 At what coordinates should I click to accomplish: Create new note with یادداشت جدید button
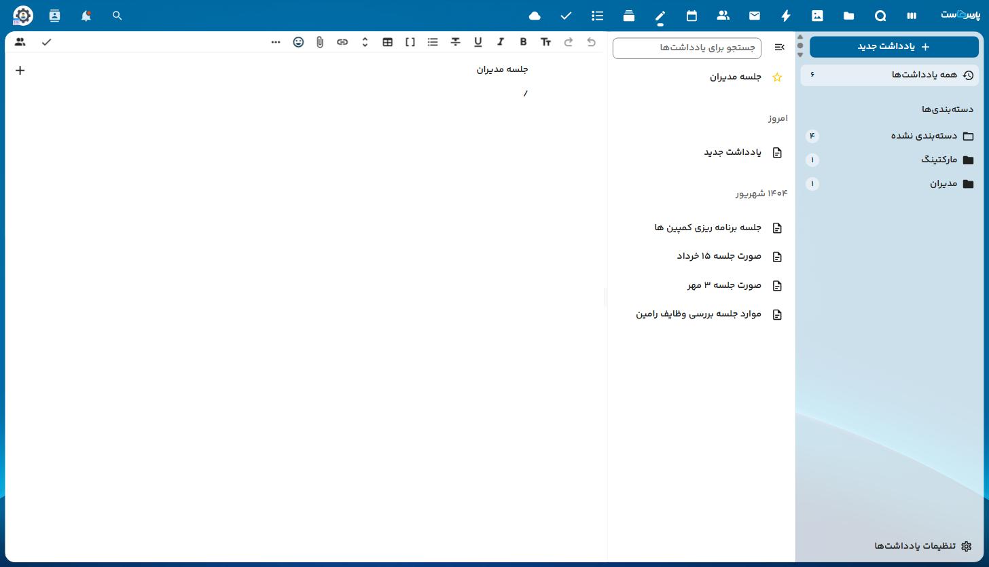click(894, 47)
